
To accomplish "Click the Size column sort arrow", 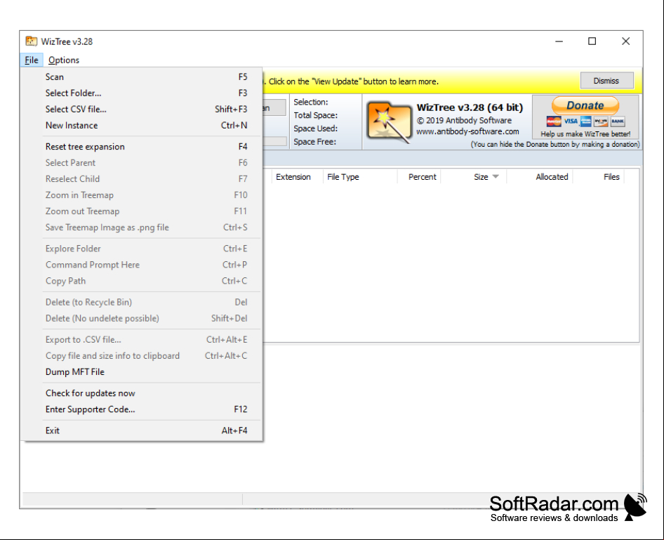I will pos(496,177).
